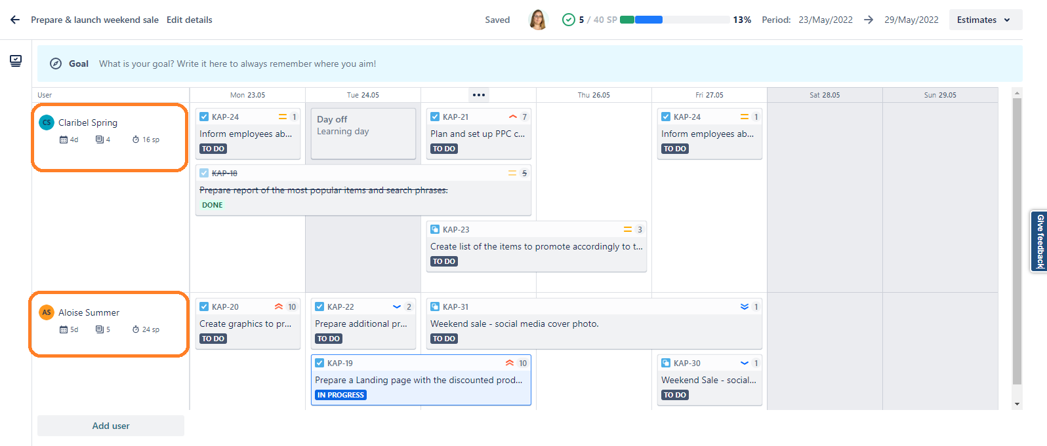Click KAP-23 subtask type icon
Image resolution: width=1047 pixels, height=446 pixels.
[x=435, y=229]
